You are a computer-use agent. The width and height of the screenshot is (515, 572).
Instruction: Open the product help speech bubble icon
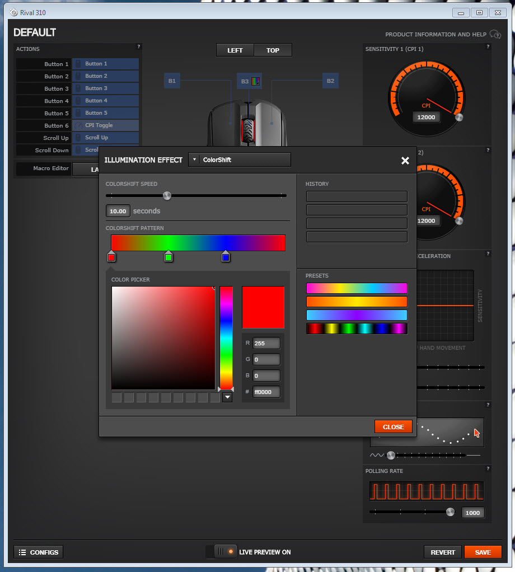tap(495, 34)
